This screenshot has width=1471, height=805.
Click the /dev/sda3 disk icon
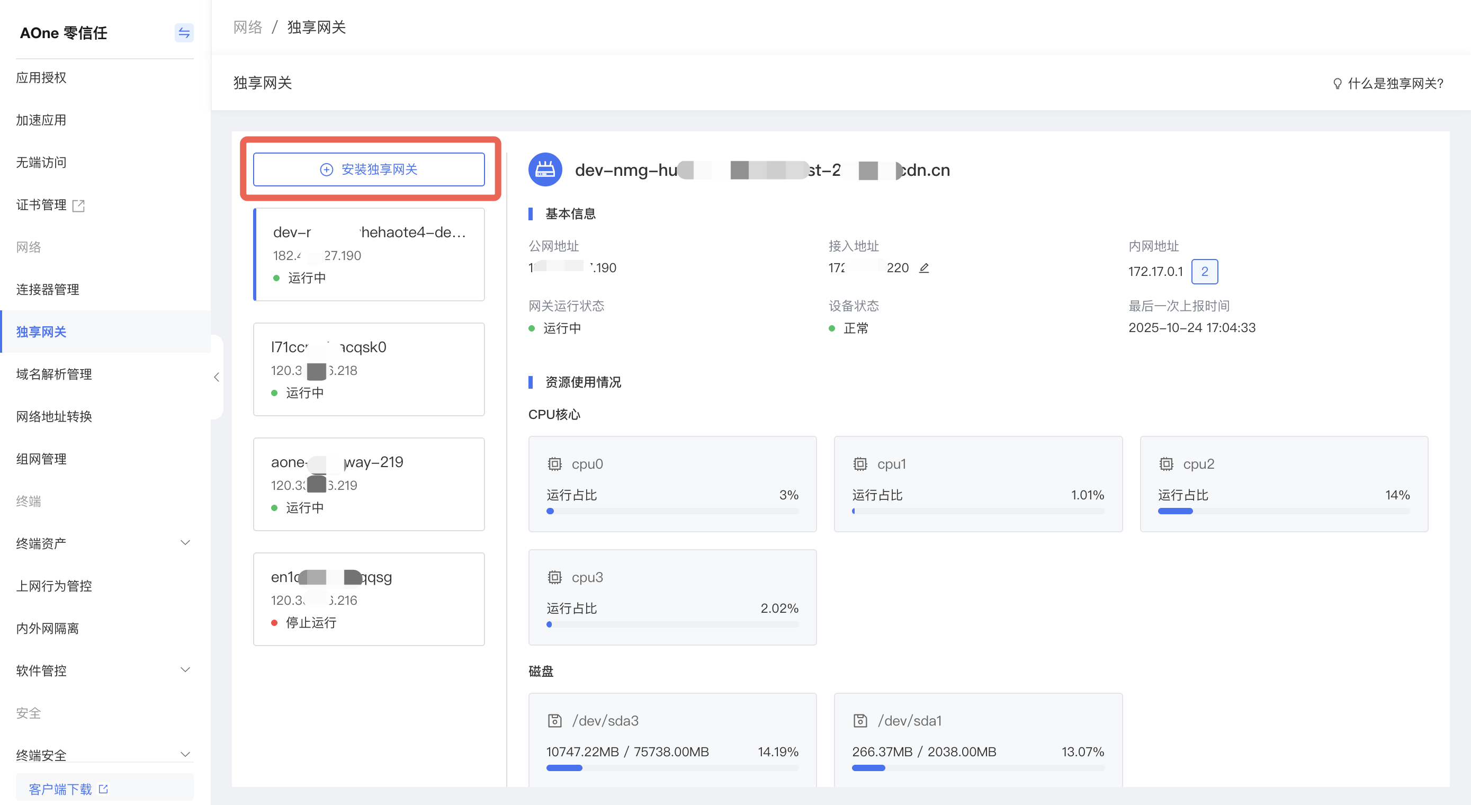[x=554, y=720]
